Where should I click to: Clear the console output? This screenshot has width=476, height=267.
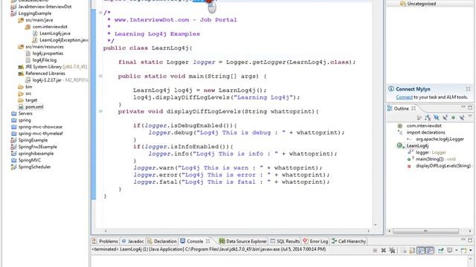[403, 251]
